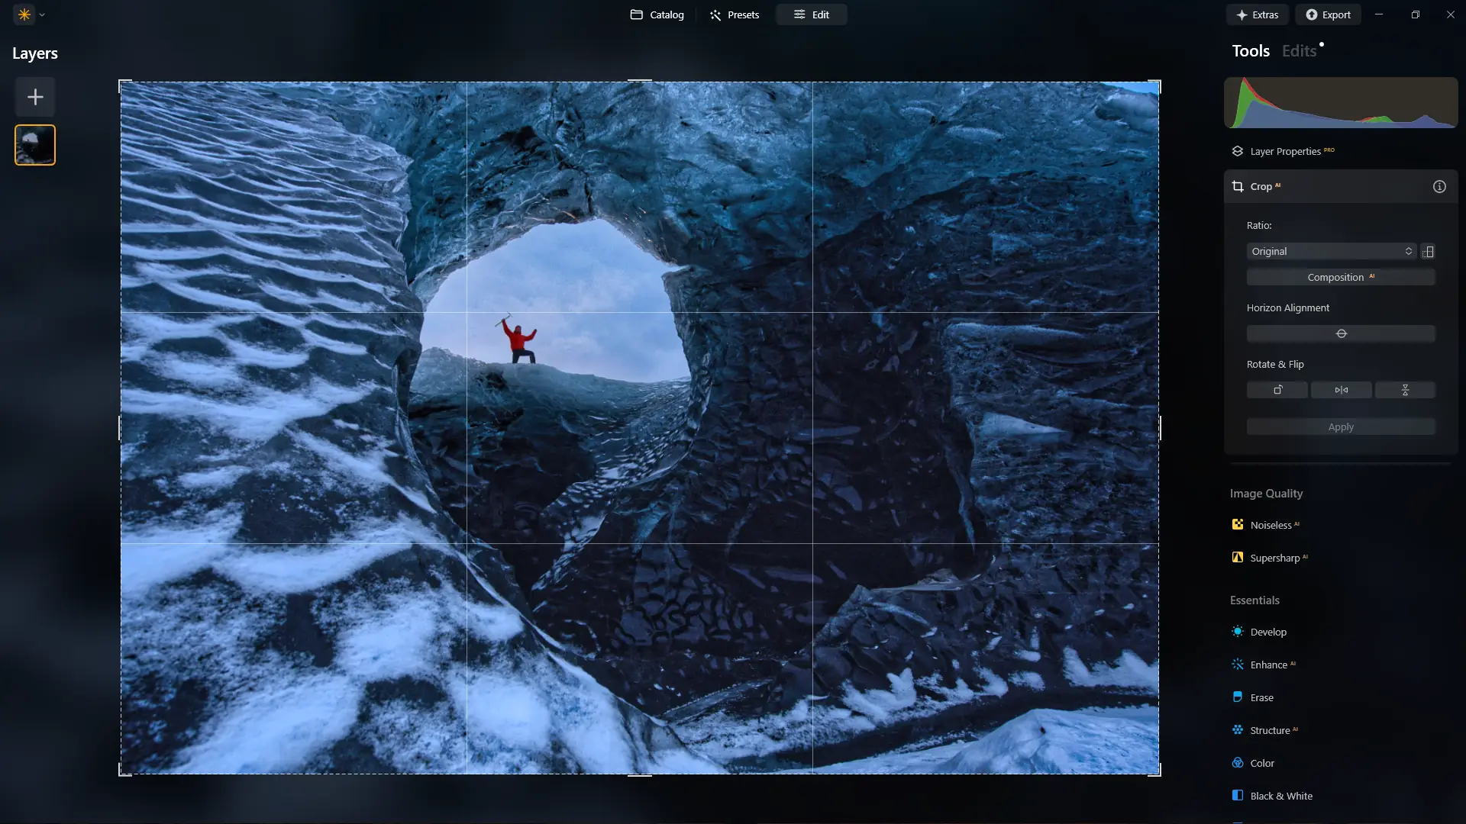Open the Supersharp AI tool
This screenshot has height=824, width=1466.
(x=1274, y=558)
